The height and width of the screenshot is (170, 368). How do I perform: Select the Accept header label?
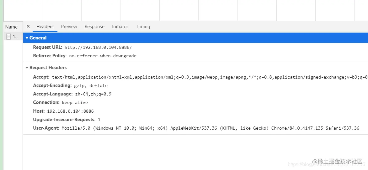(x=41, y=77)
